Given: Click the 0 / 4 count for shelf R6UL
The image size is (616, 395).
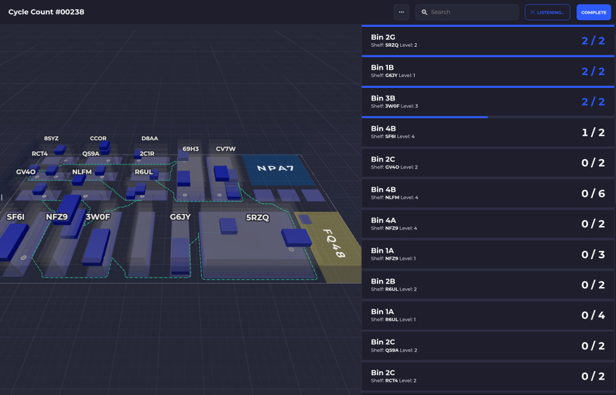Looking at the screenshot, I should point(593,315).
